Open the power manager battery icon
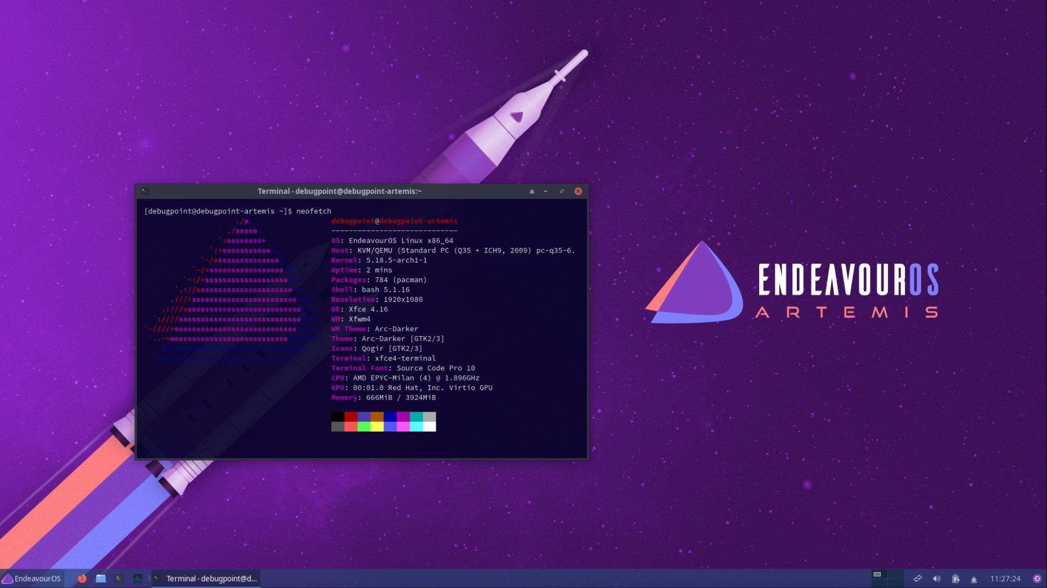This screenshot has height=588, width=1047. [x=955, y=578]
